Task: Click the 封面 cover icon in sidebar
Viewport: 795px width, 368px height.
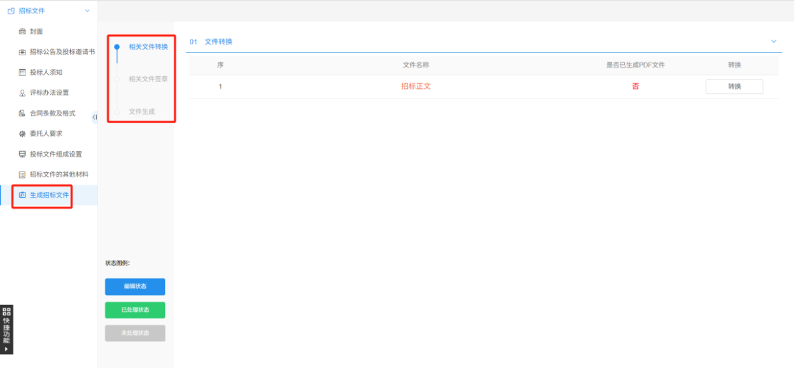Action: coord(22,32)
